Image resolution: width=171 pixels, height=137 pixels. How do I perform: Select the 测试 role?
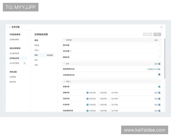[x=36, y=60]
